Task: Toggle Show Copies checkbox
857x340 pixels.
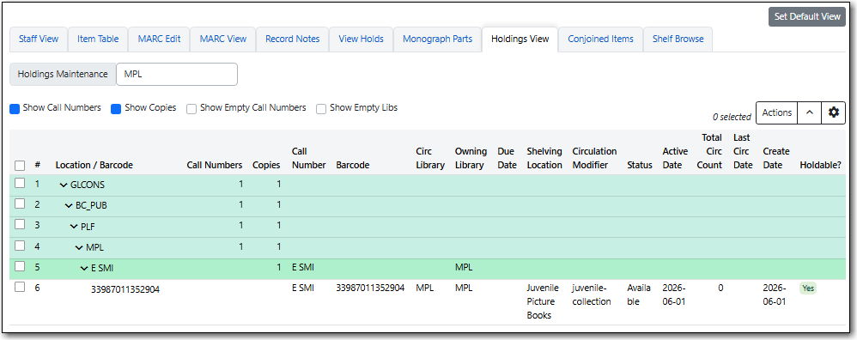Action: pos(116,109)
